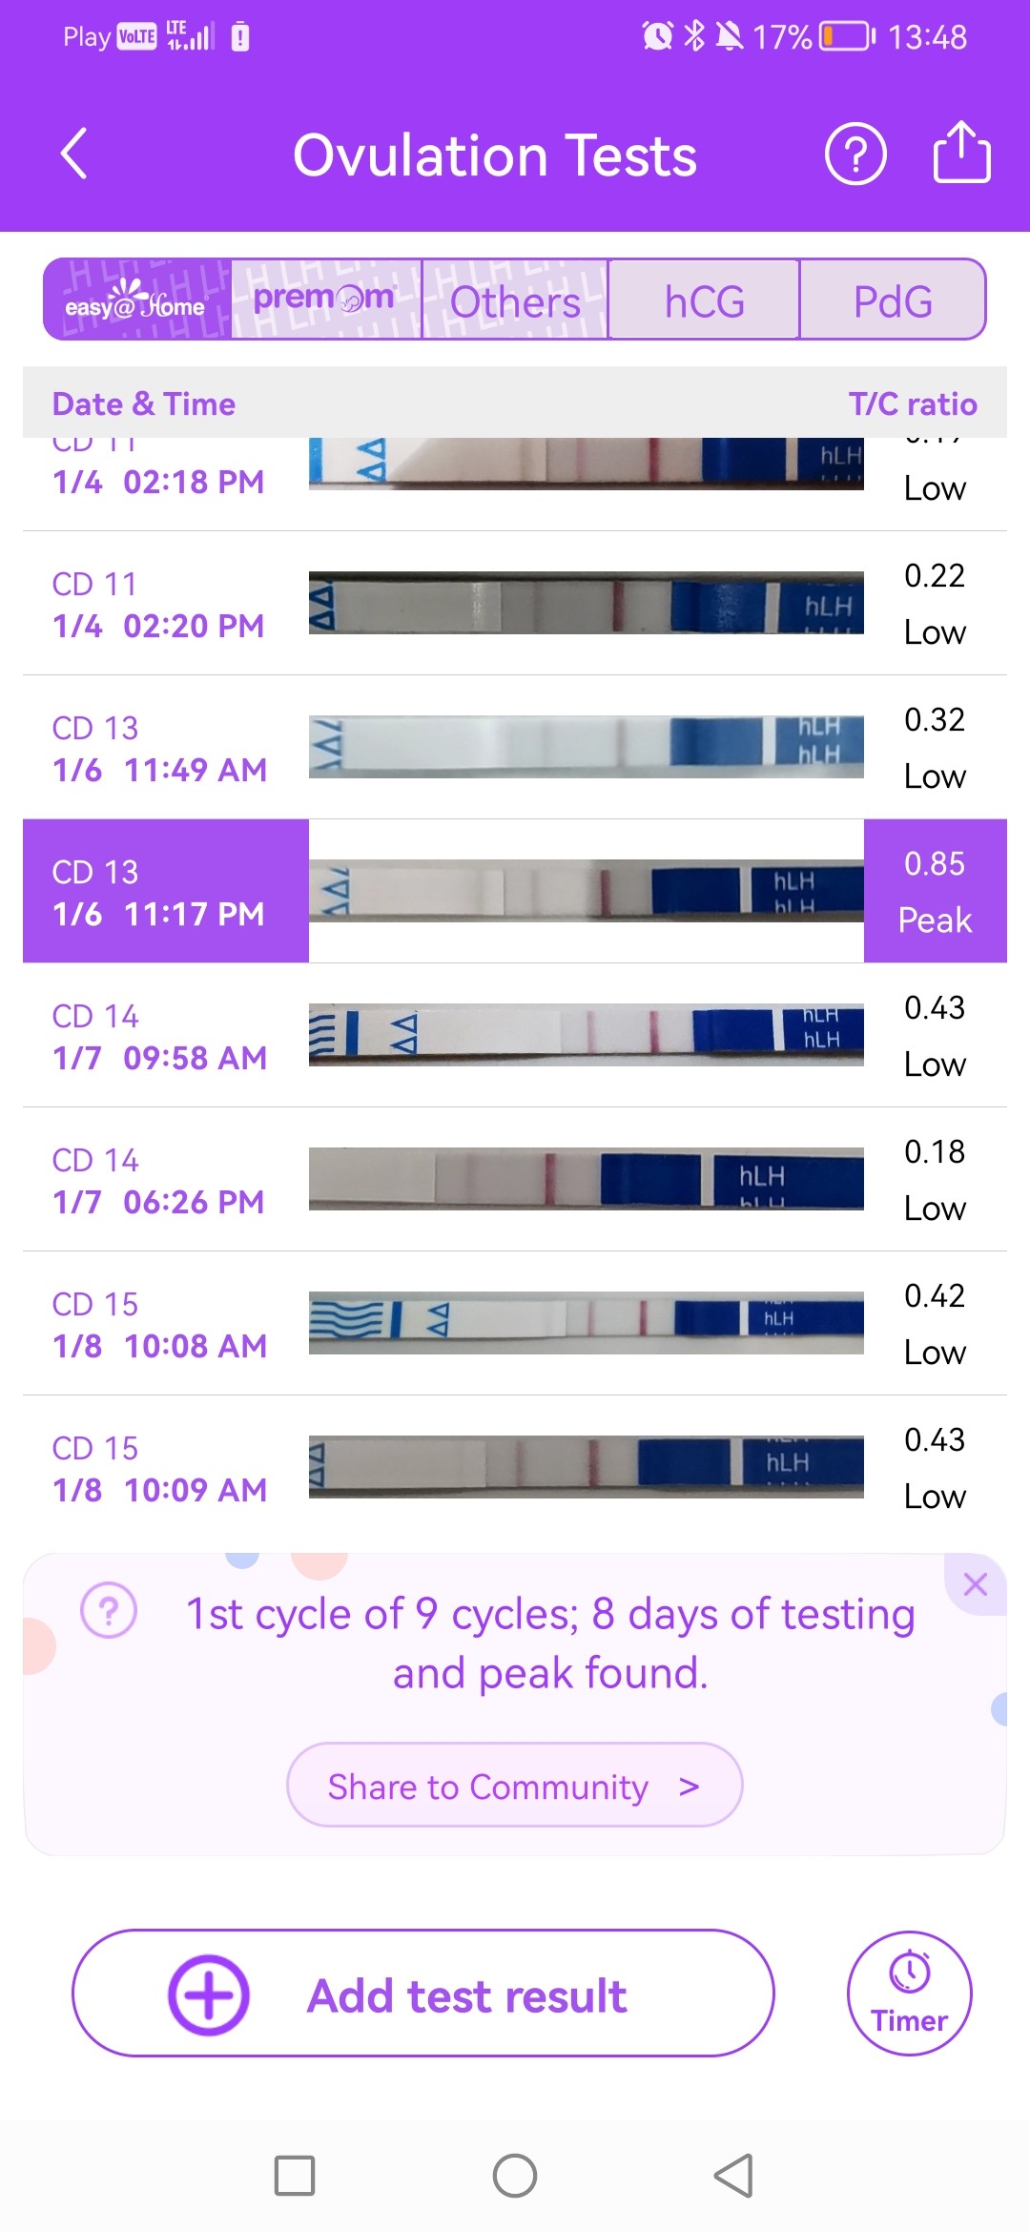This screenshot has height=2232, width=1030.
Task: Select the Easy@Home brand tab
Action: coord(136,300)
